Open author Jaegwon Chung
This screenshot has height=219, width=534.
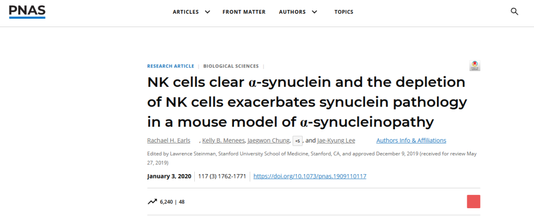(x=268, y=141)
